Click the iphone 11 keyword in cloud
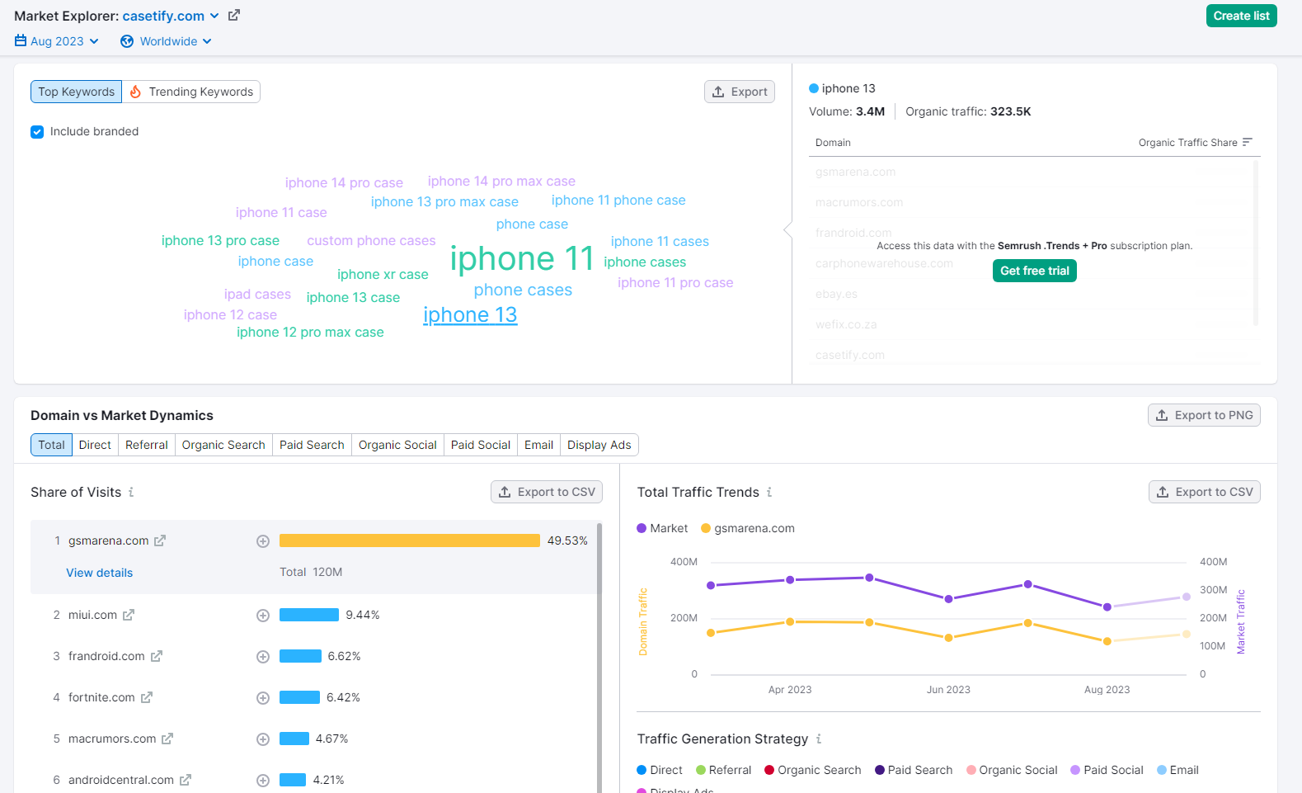 [x=522, y=258]
